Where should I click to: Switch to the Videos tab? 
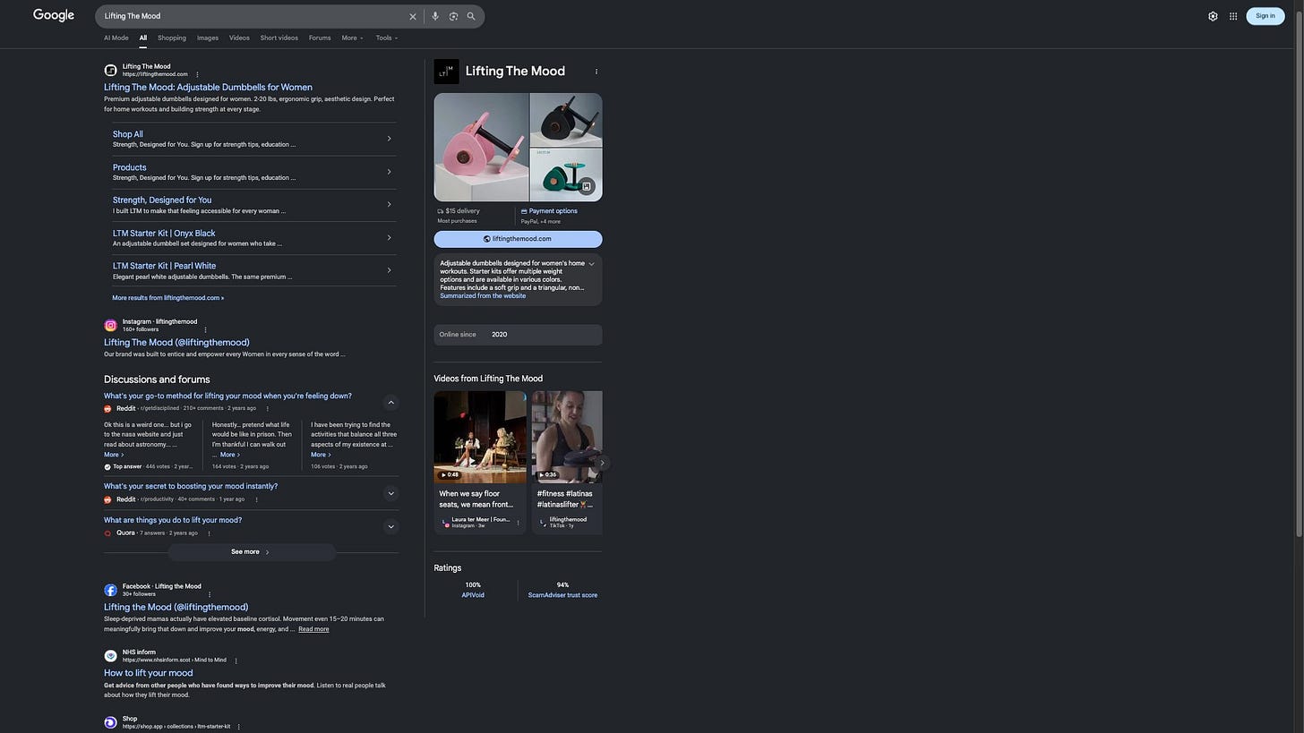pyautogui.click(x=239, y=38)
